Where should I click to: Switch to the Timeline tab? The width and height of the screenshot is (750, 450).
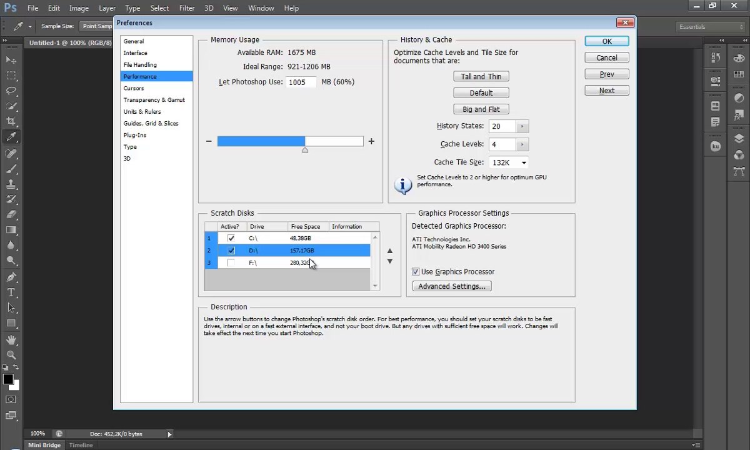pos(81,445)
